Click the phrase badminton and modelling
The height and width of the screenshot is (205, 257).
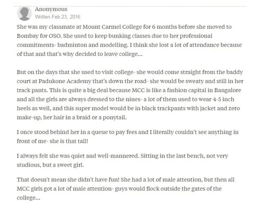click(93, 45)
